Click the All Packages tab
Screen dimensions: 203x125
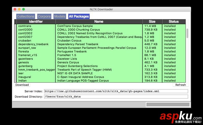click(x=79, y=16)
